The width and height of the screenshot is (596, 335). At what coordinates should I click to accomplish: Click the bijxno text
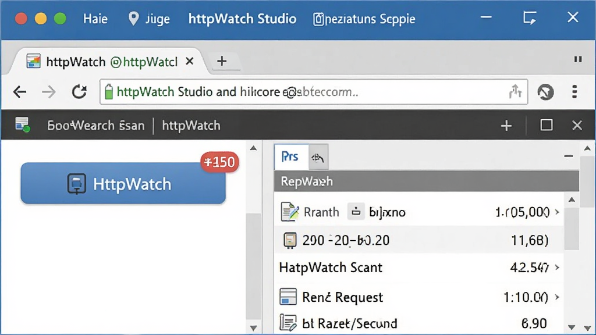coord(387,212)
